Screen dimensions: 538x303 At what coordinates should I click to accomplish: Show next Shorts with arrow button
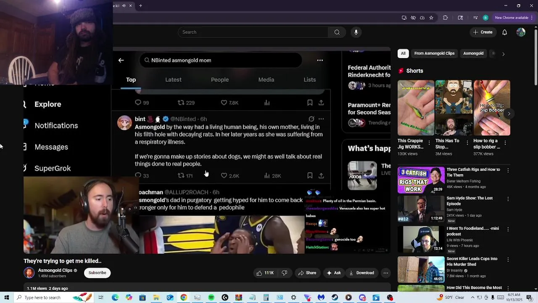509,114
